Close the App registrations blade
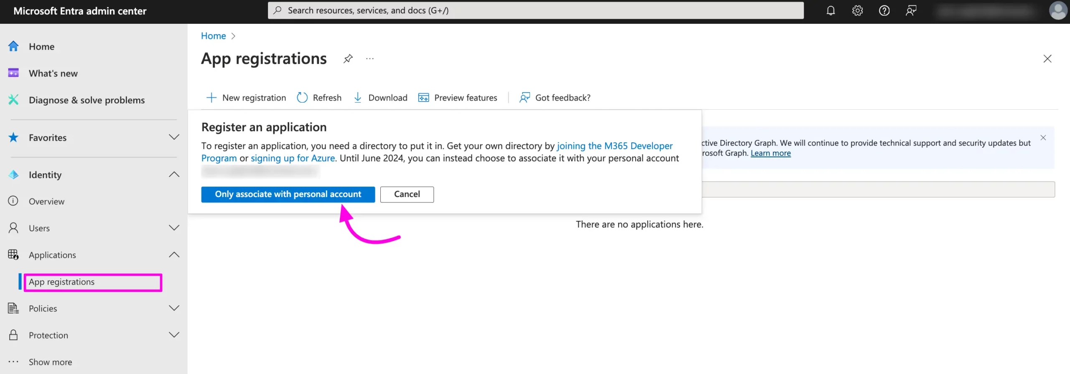This screenshot has width=1070, height=374. coord(1047,58)
